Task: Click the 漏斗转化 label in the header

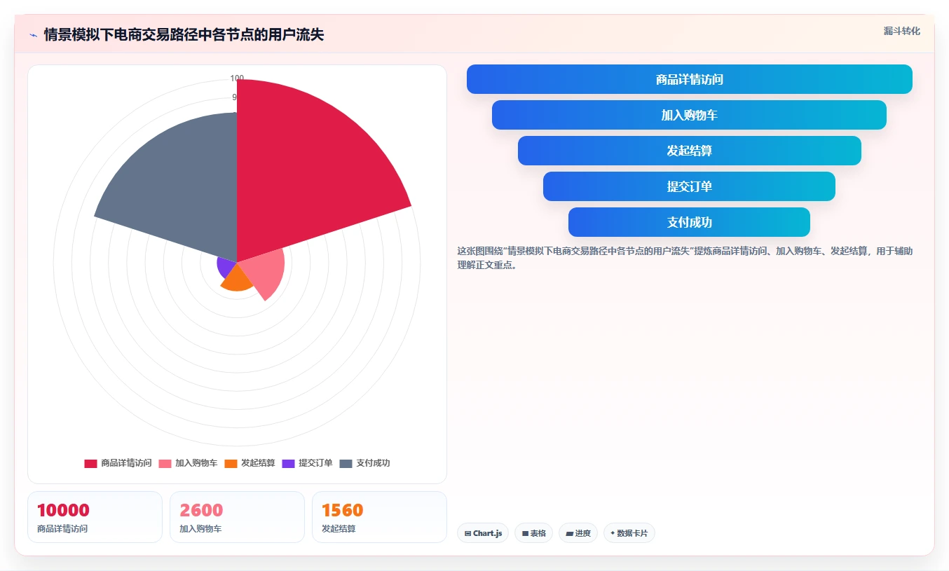Action: (902, 32)
